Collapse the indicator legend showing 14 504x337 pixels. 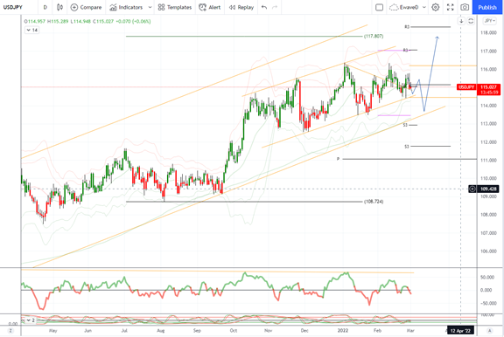31,31
